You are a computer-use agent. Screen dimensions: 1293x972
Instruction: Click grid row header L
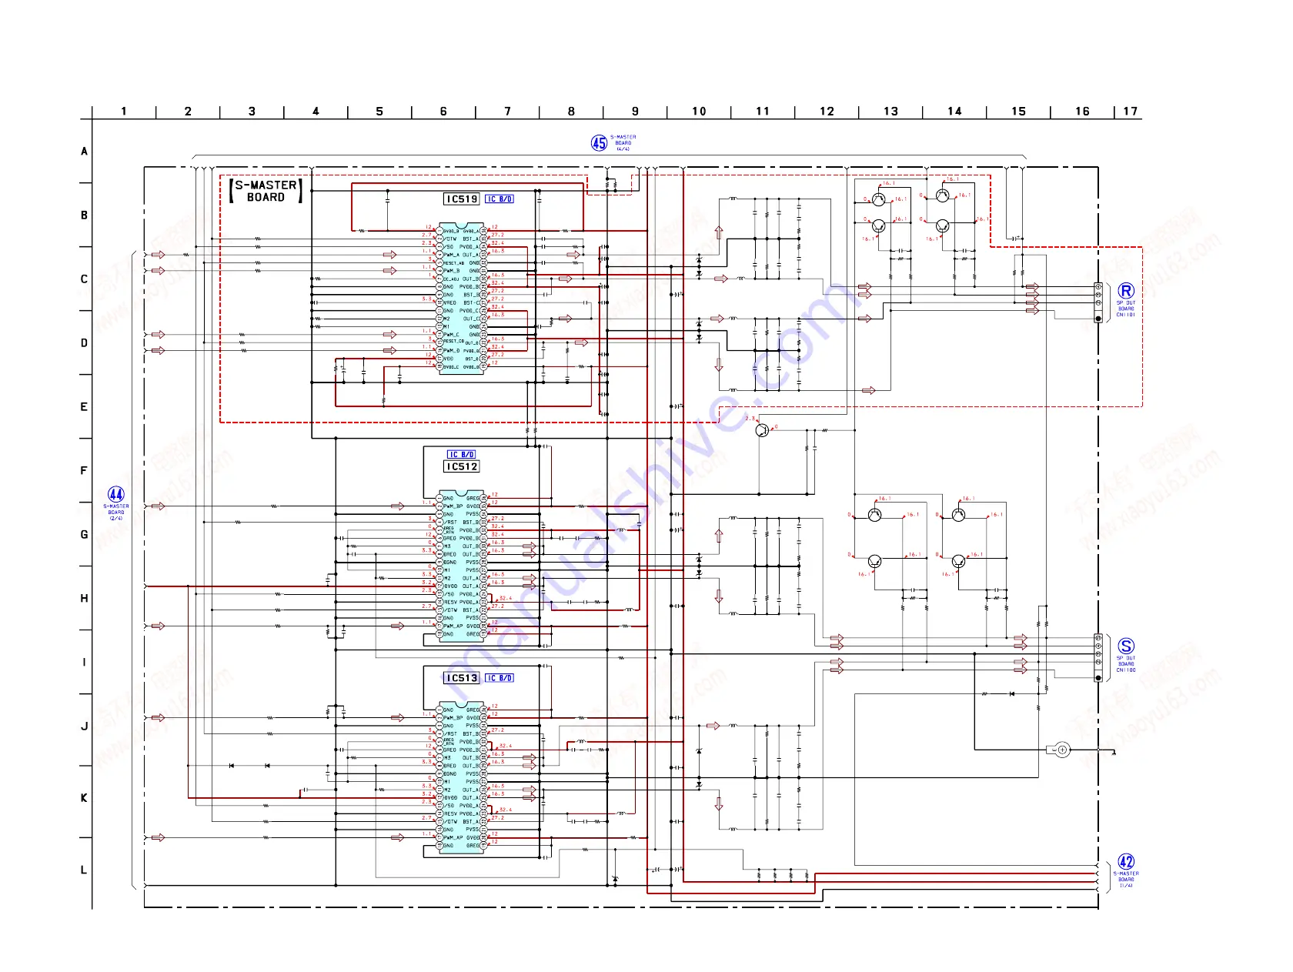pyautogui.click(x=85, y=870)
